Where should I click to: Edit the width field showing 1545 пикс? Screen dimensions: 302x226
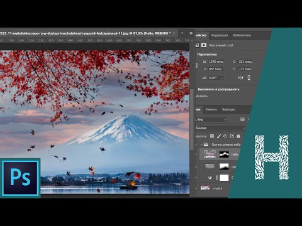(x=216, y=62)
